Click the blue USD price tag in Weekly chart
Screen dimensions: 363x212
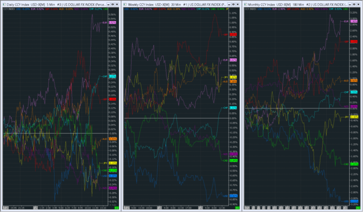[233, 196]
